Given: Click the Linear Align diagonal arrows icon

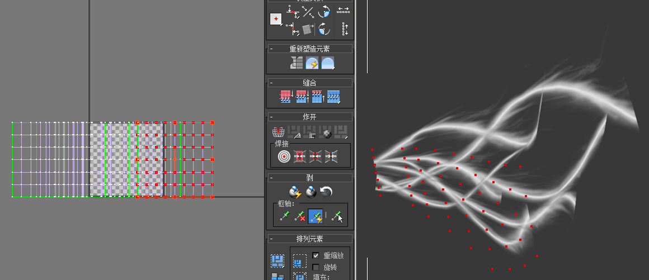Looking at the screenshot, I should pyautogui.click(x=308, y=12).
